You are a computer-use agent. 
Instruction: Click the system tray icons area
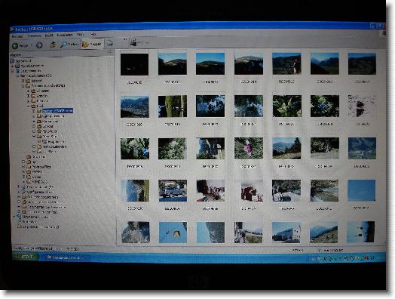point(344,258)
